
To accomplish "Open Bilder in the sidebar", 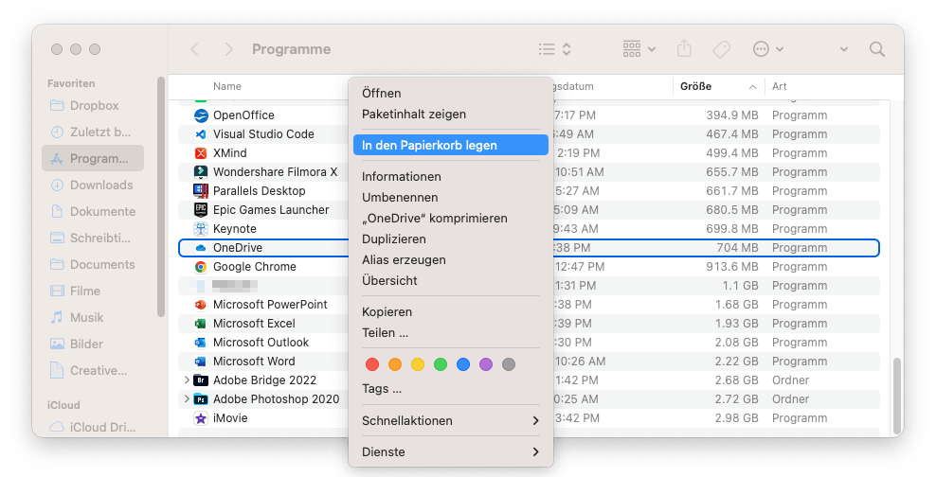I will [93, 344].
